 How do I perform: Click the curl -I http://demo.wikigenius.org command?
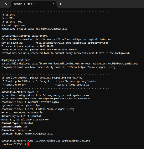(x=51, y=109)
